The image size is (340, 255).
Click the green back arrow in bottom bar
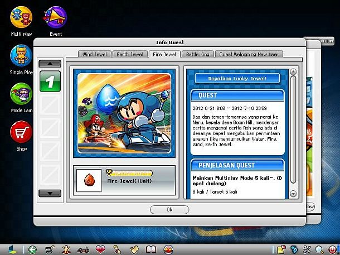pyautogui.click(x=32, y=249)
